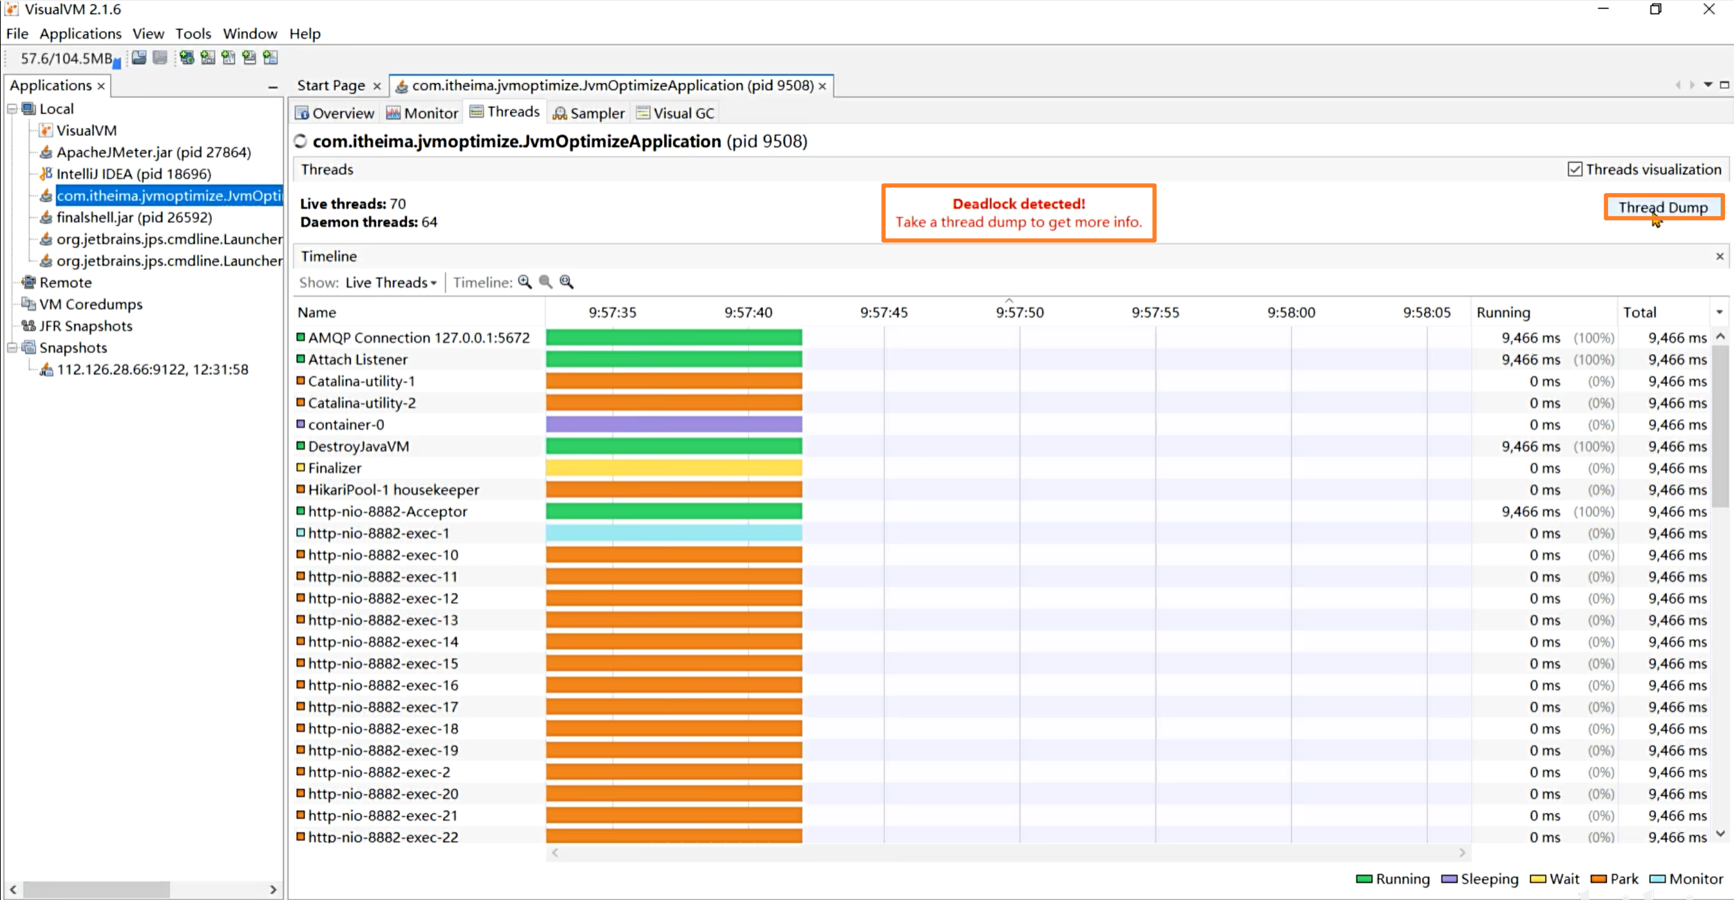Click the Thread Dump button
The width and height of the screenshot is (1734, 900).
point(1663,208)
